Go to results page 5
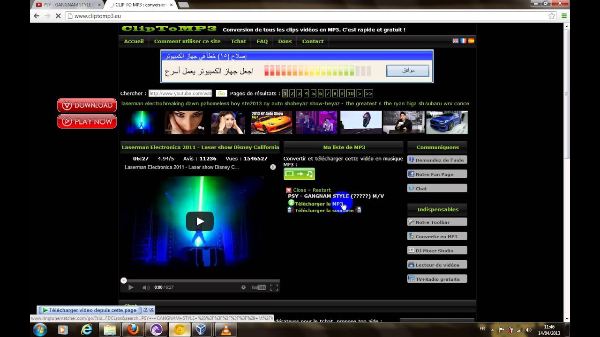This screenshot has height=337, width=600. click(313, 94)
